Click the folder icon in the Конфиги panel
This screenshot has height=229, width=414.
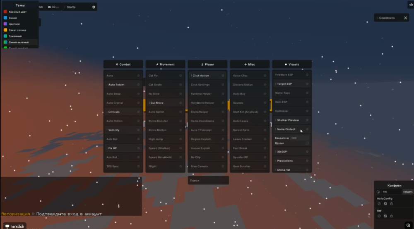(378, 192)
